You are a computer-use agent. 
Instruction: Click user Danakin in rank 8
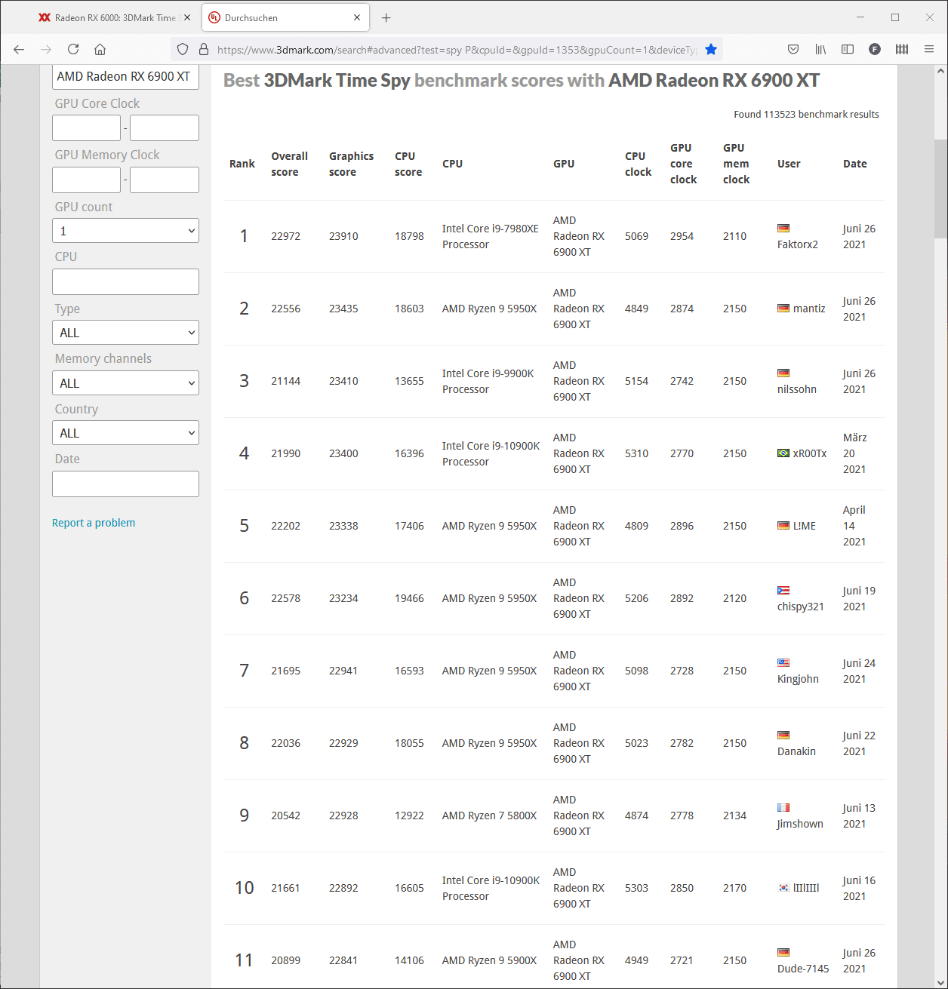click(796, 751)
